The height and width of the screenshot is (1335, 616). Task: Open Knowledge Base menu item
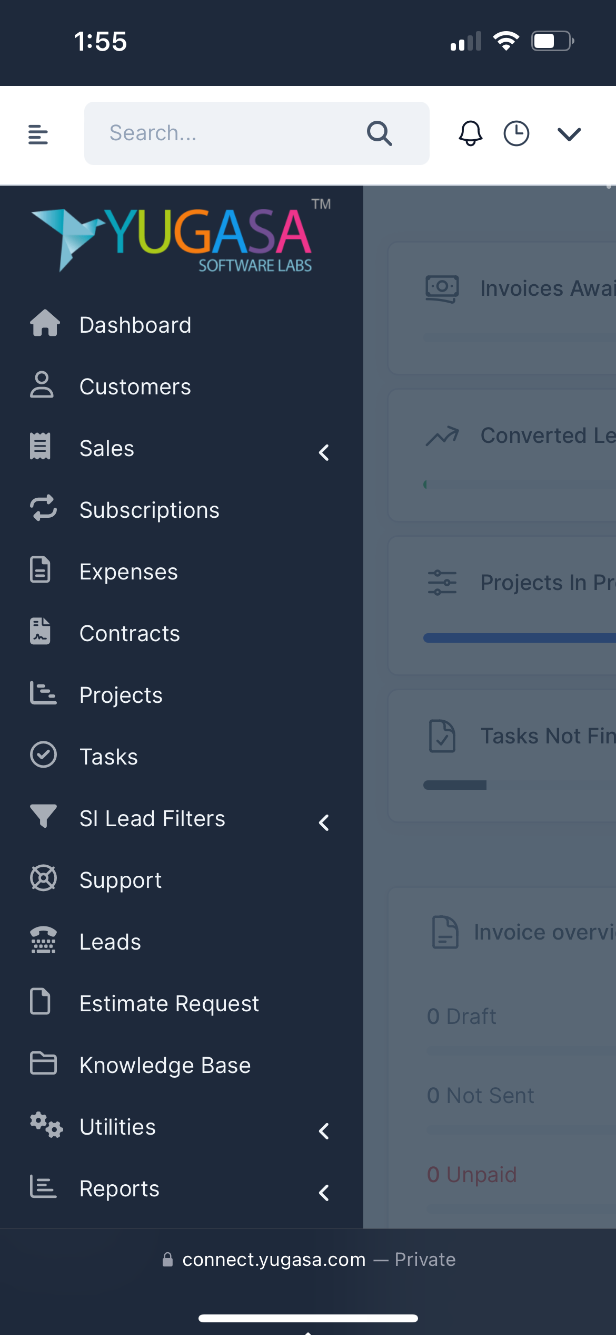click(x=182, y=1065)
